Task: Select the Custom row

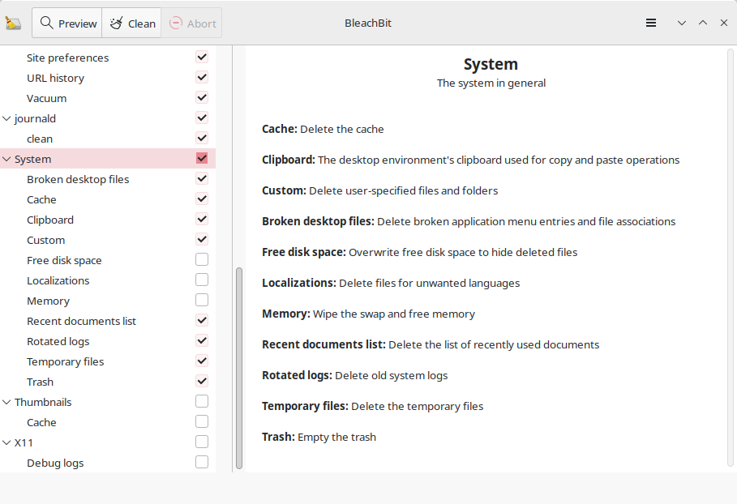Action: (108, 240)
